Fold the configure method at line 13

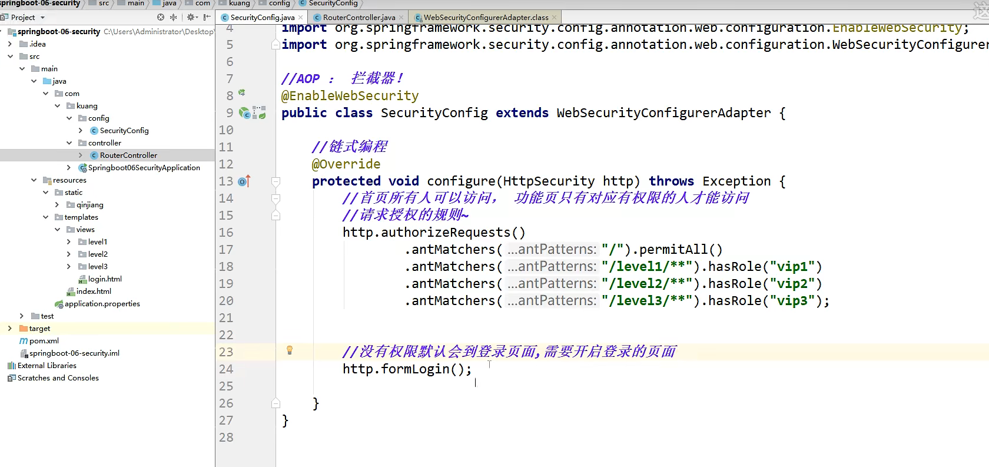pyautogui.click(x=276, y=181)
